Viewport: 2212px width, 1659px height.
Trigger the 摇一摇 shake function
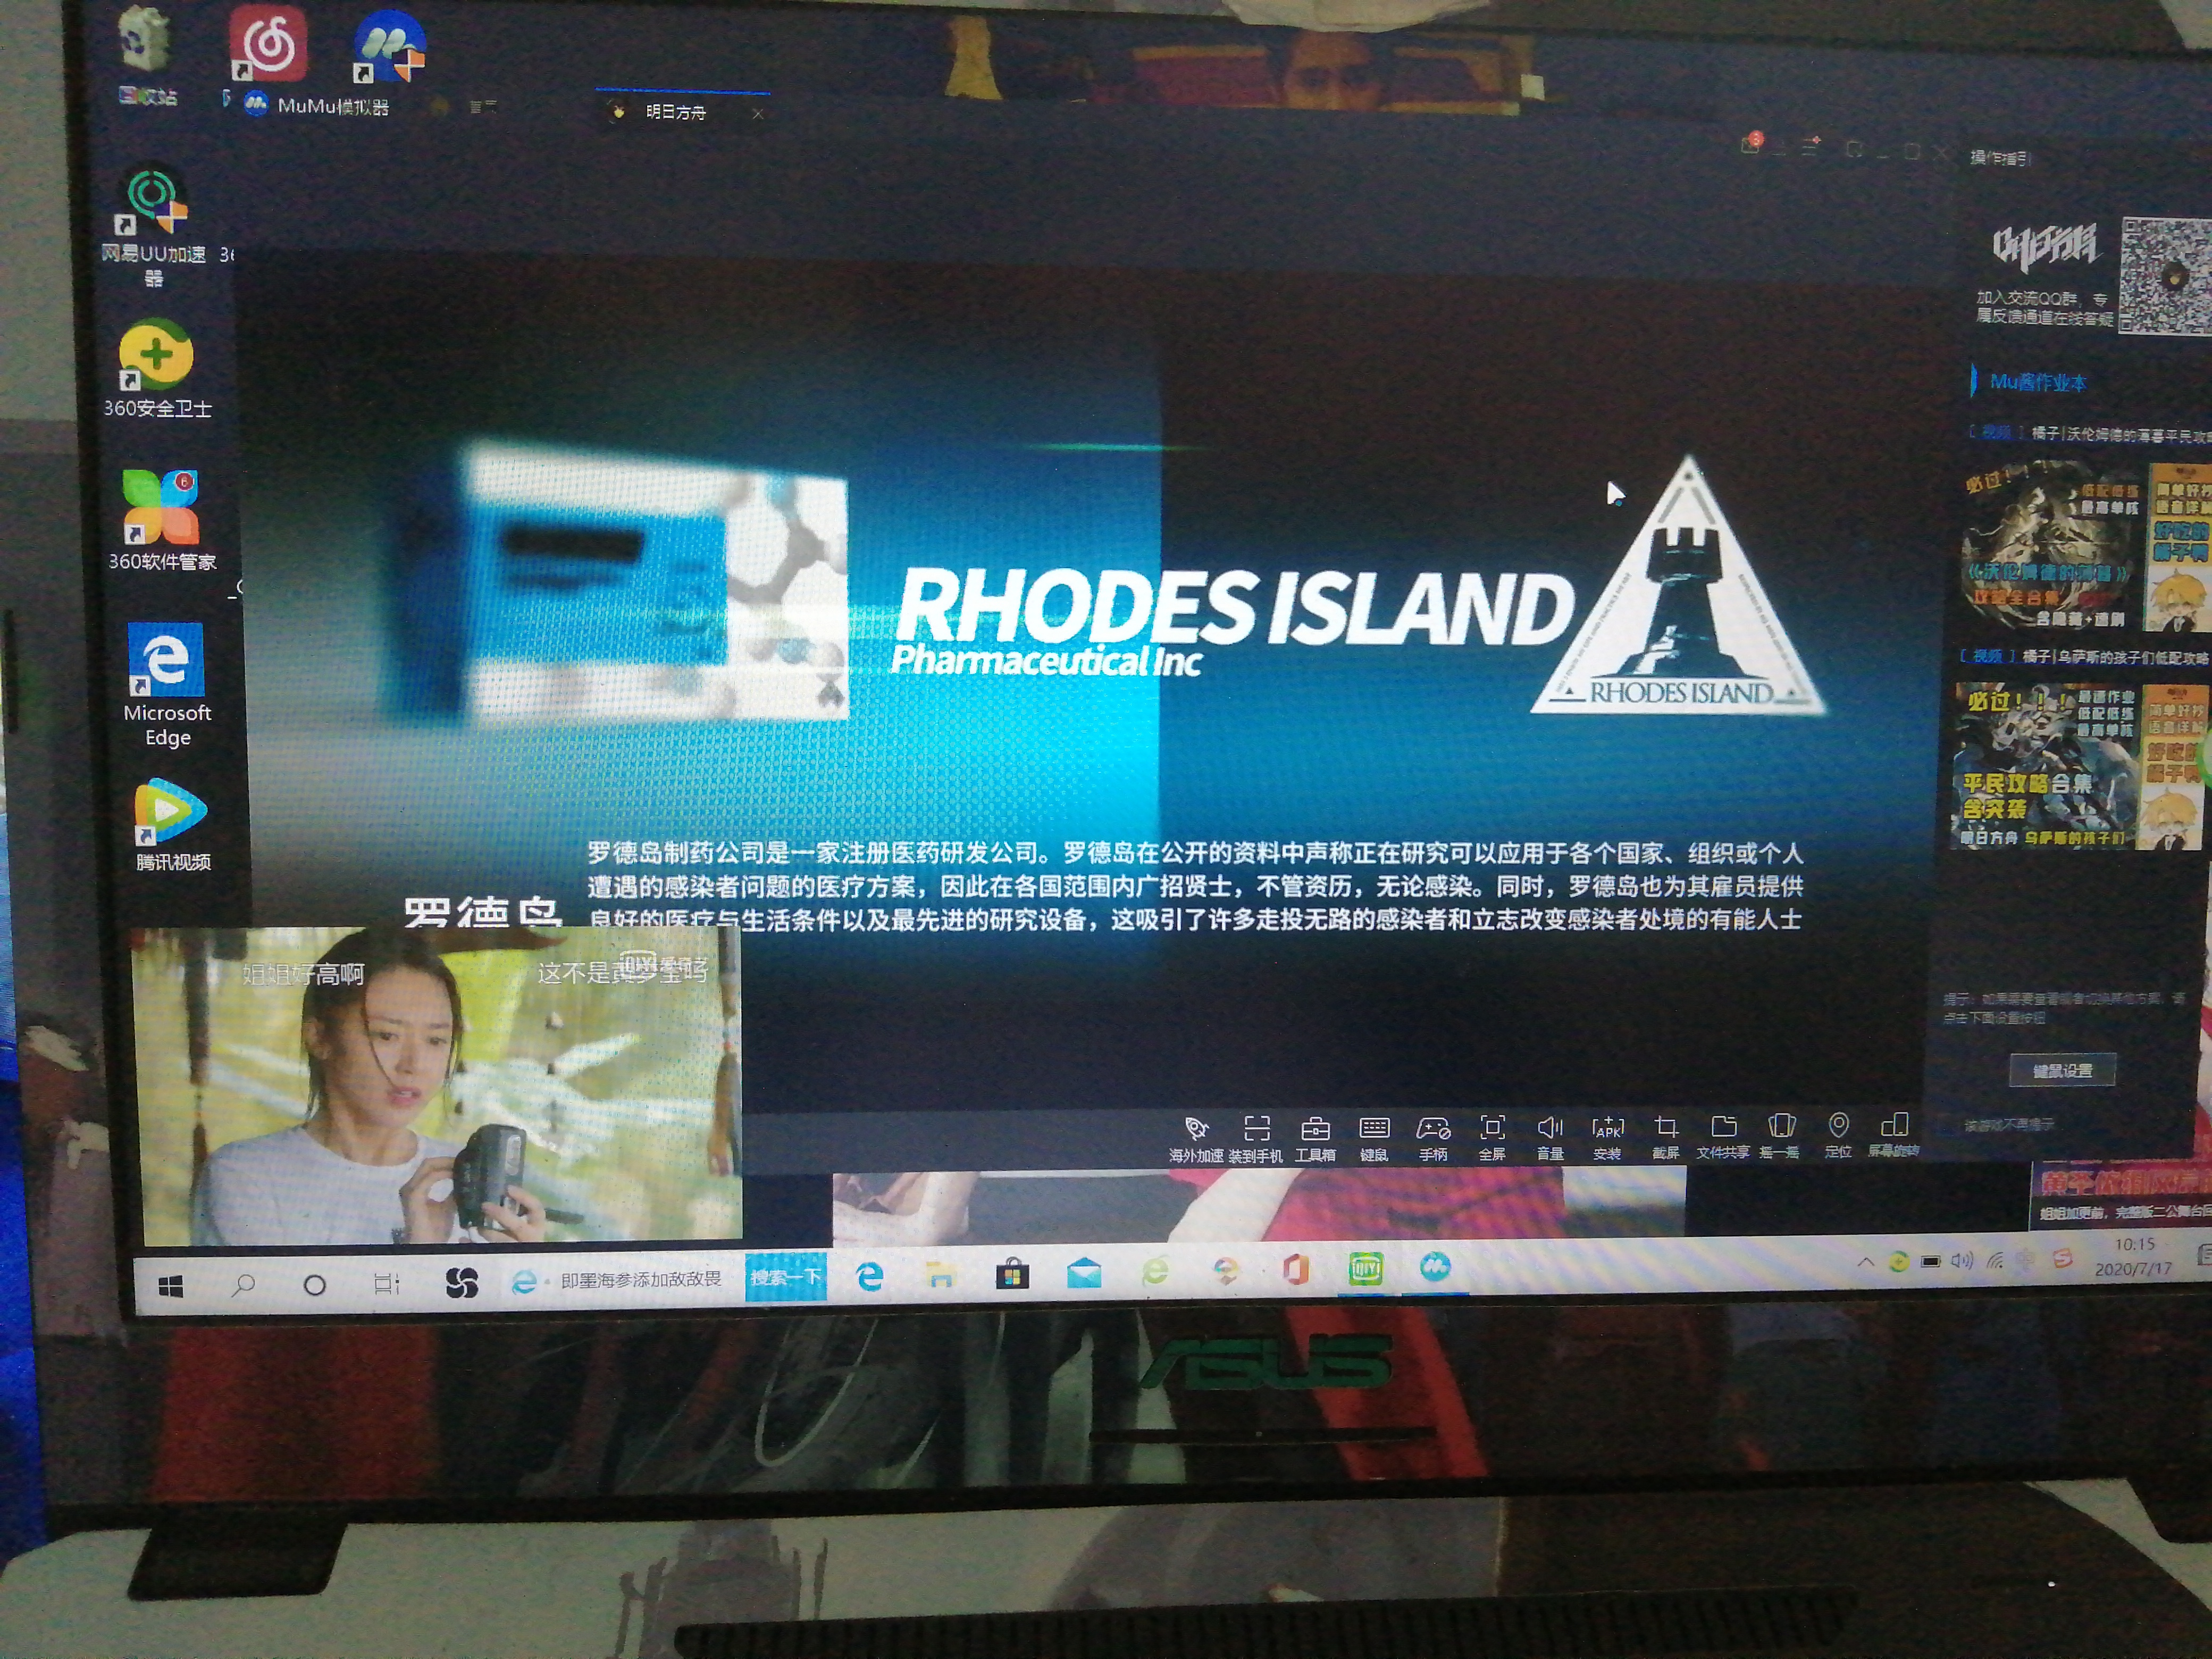tap(1780, 1137)
